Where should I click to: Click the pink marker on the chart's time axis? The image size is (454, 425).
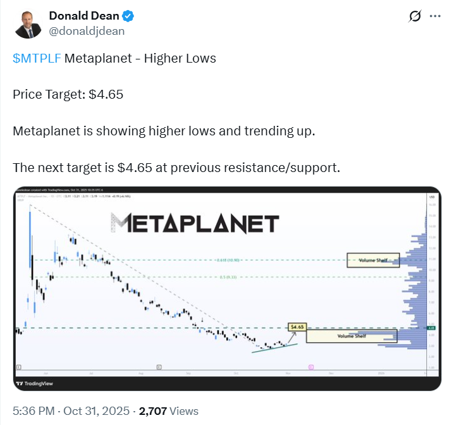(x=310, y=366)
